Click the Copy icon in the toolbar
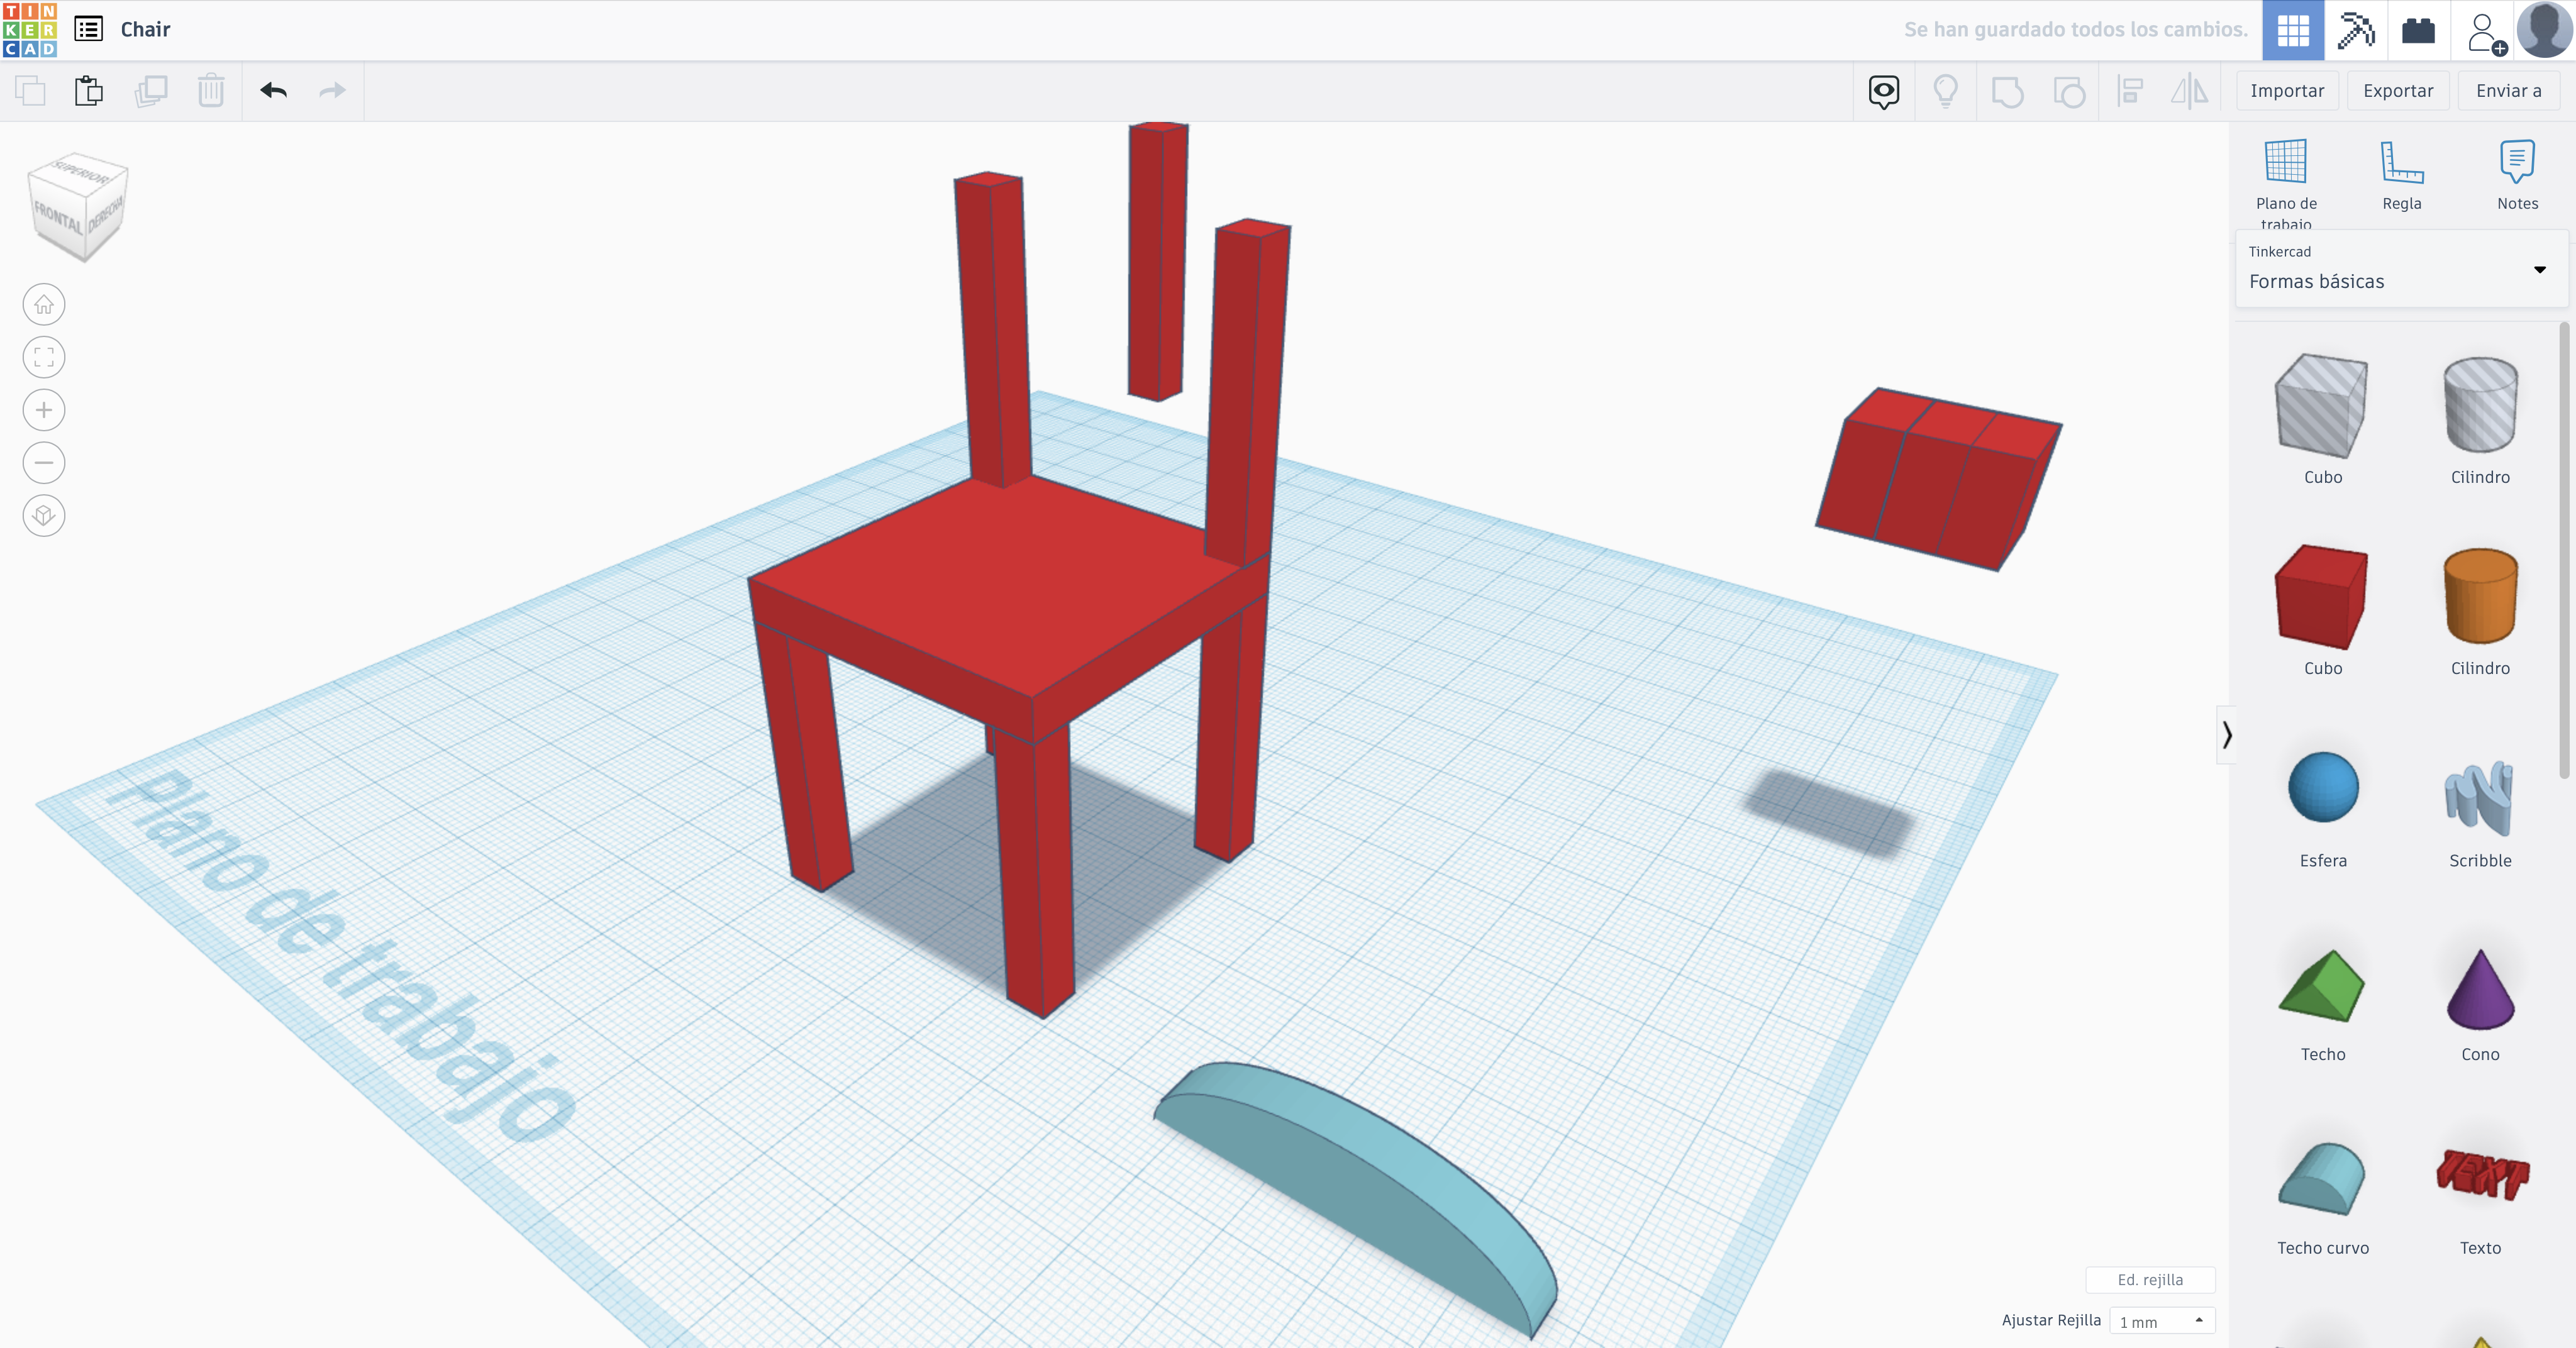Screen dimensions: 2576x1348 [30, 91]
